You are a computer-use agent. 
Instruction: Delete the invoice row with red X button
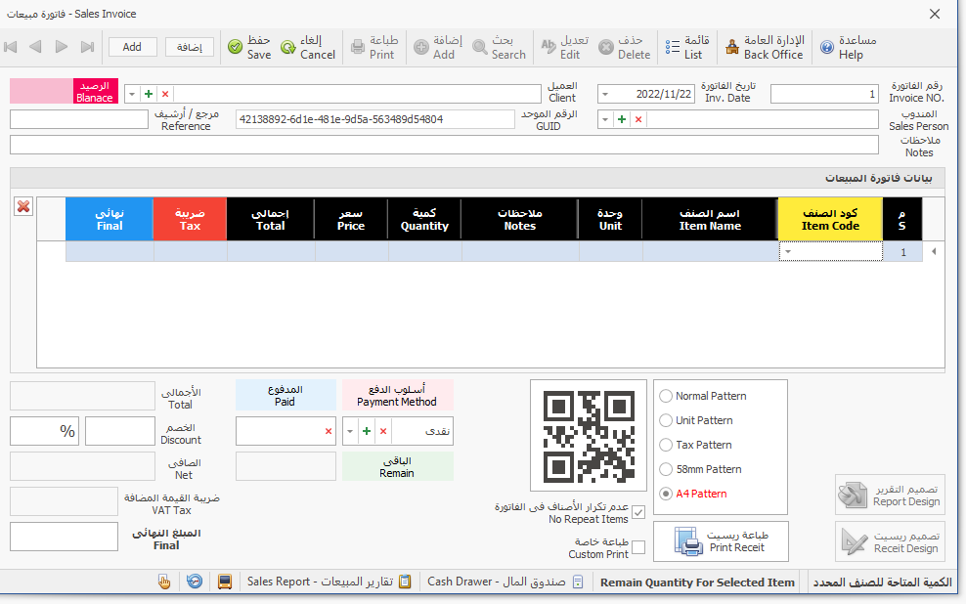23,207
